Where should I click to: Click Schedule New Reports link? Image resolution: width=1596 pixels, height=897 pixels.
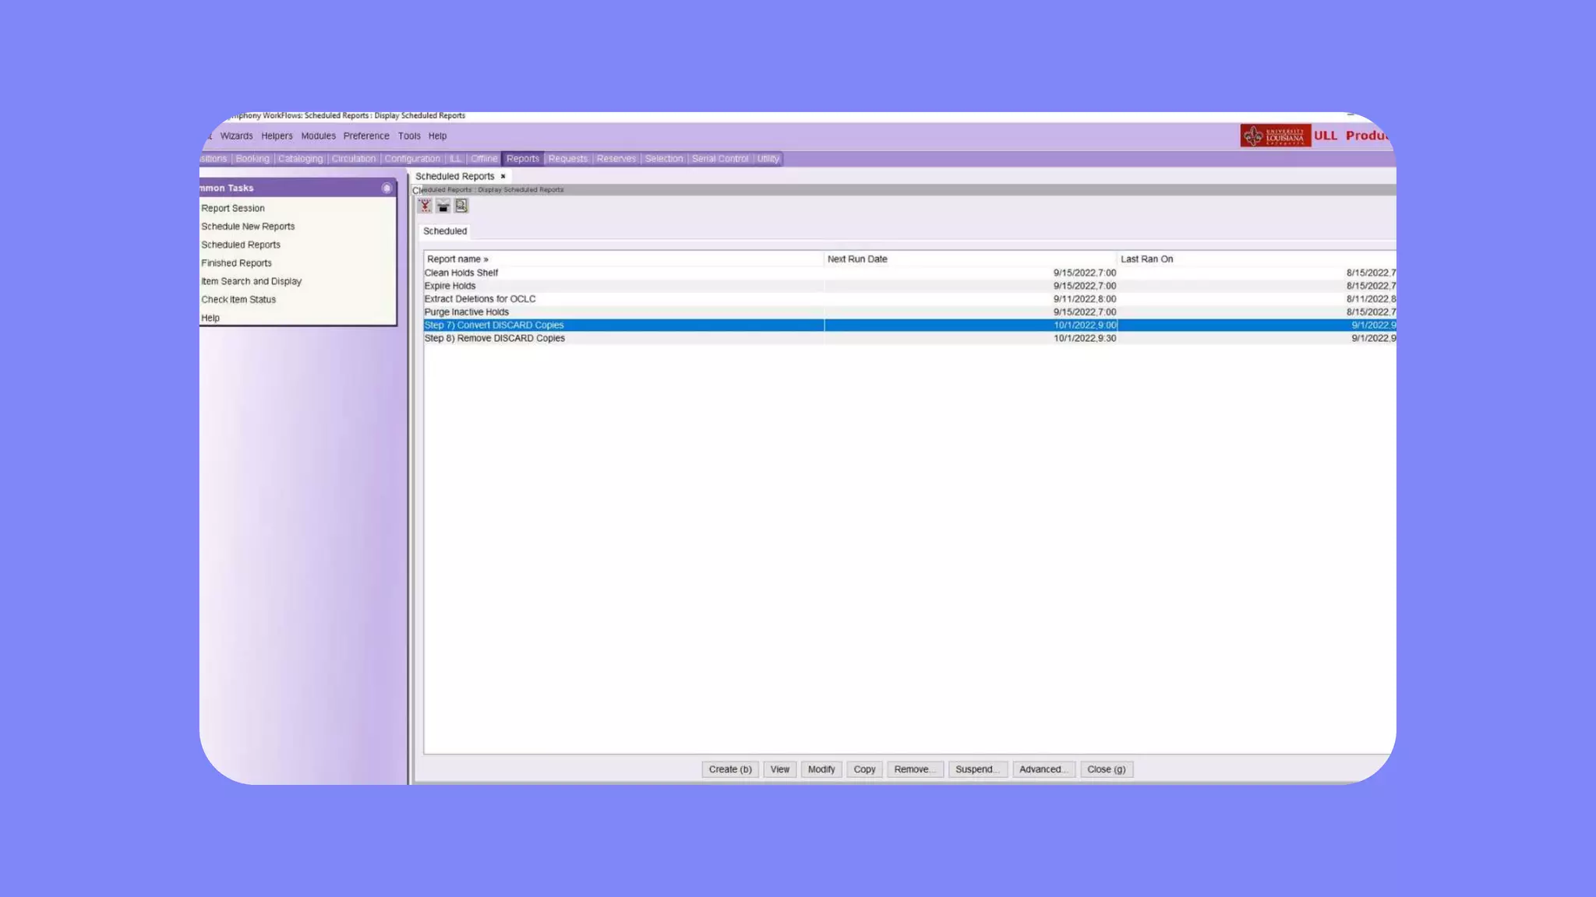(248, 227)
